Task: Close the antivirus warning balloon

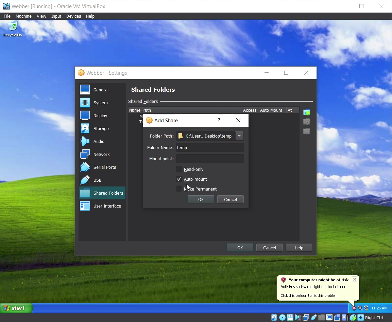Action: pyautogui.click(x=354, y=279)
